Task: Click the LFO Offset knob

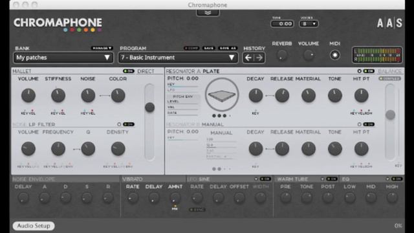Action: point(239,197)
